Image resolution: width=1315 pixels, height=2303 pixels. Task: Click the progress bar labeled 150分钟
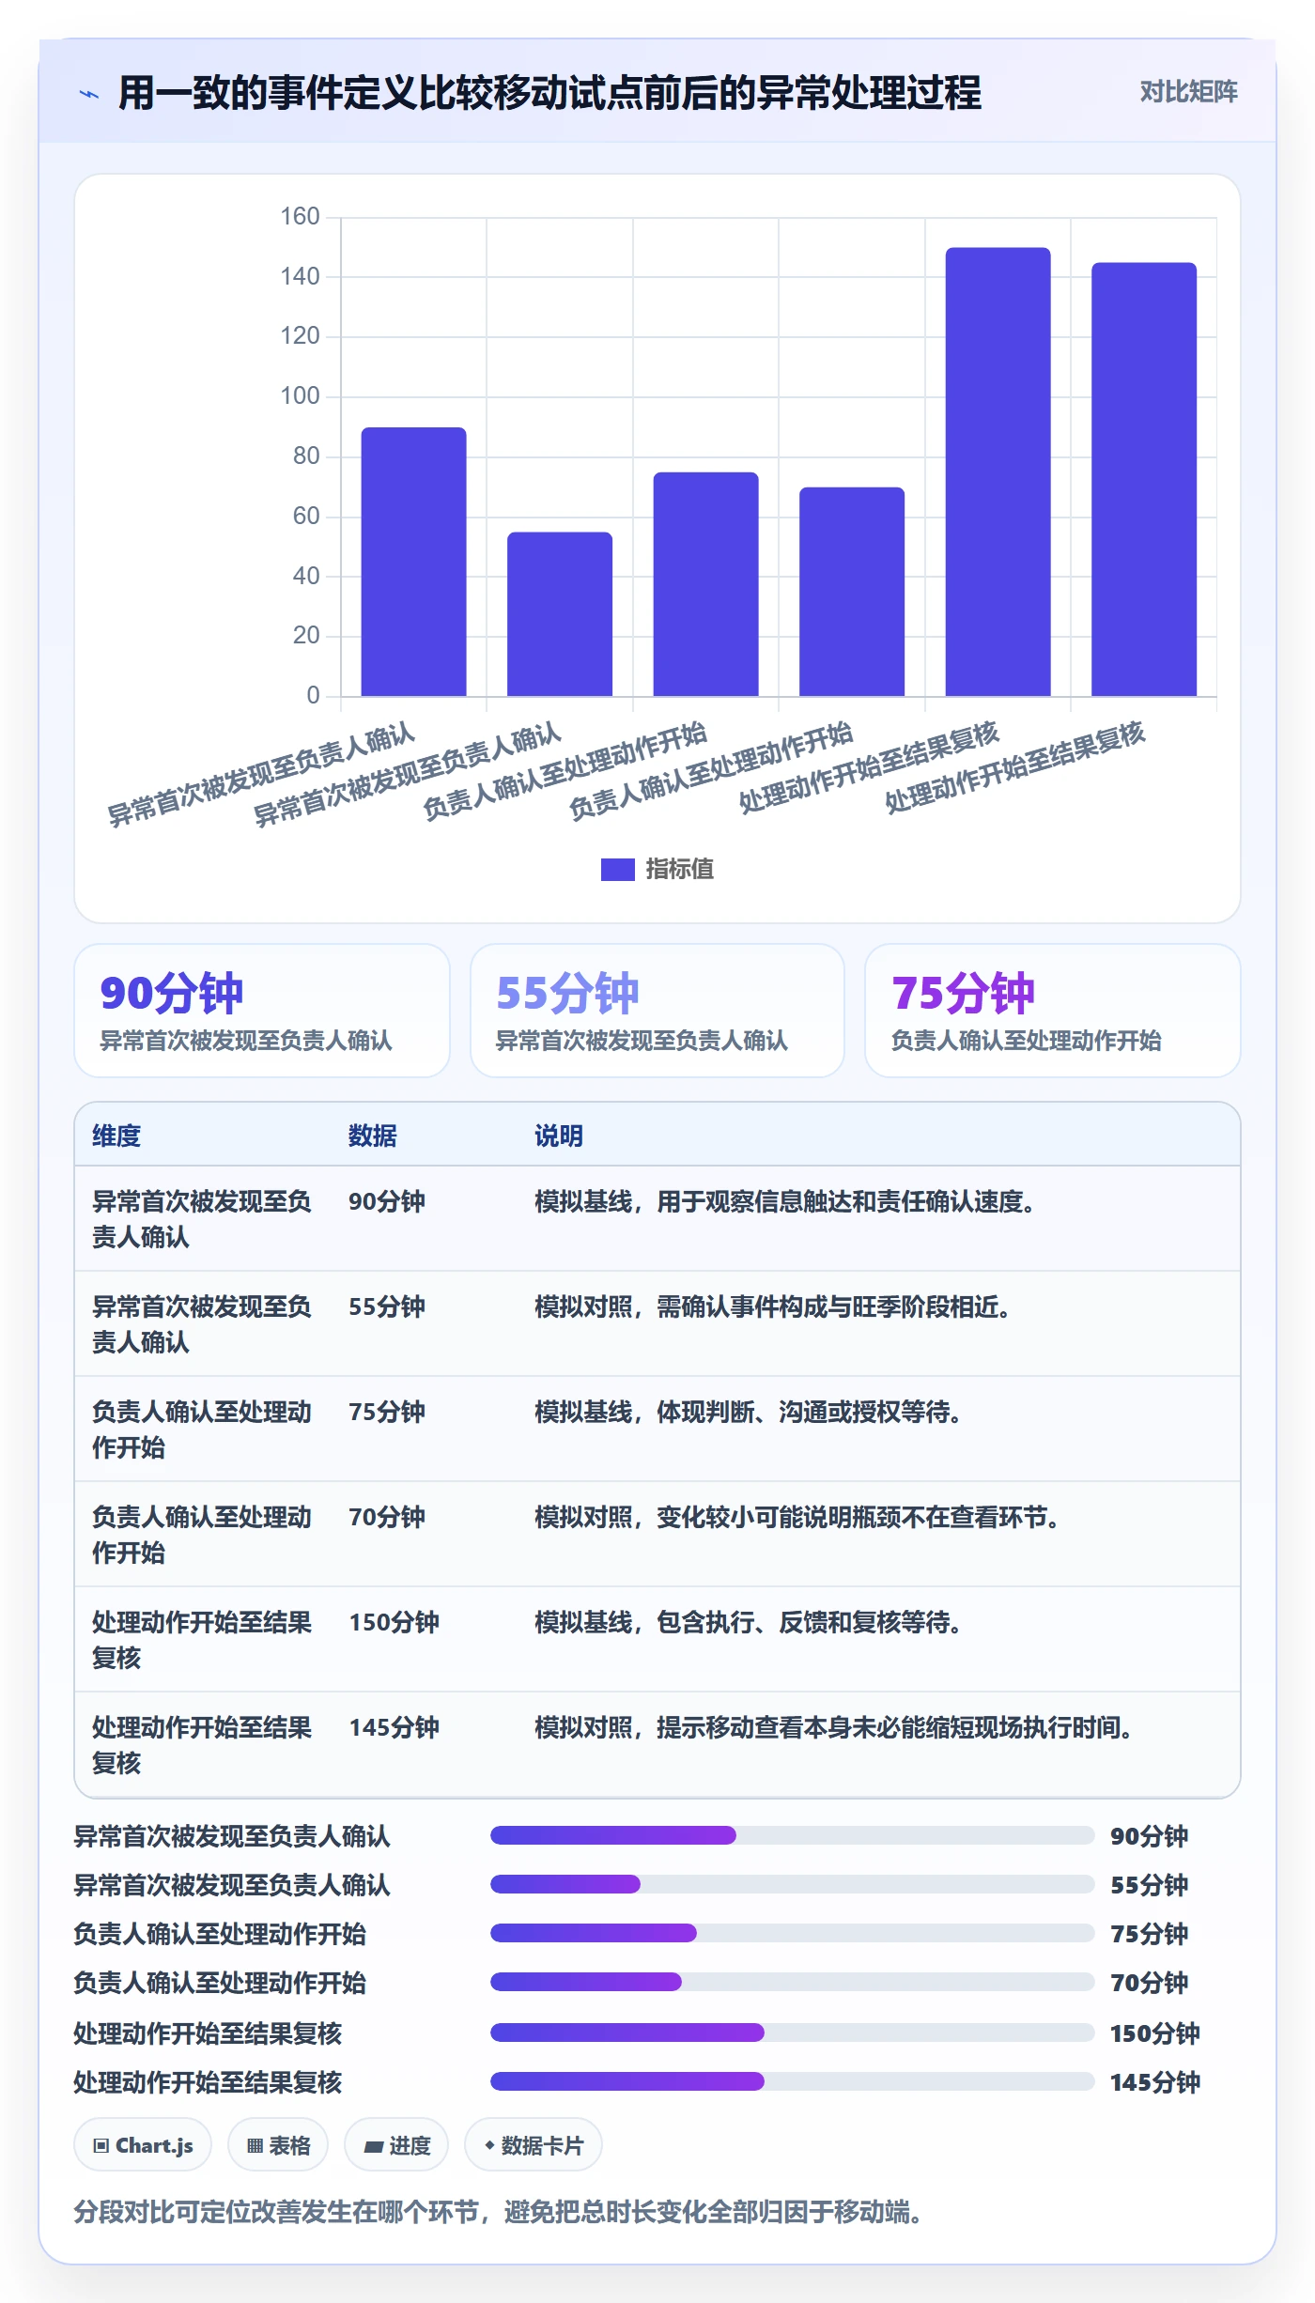tap(793, 2033)
